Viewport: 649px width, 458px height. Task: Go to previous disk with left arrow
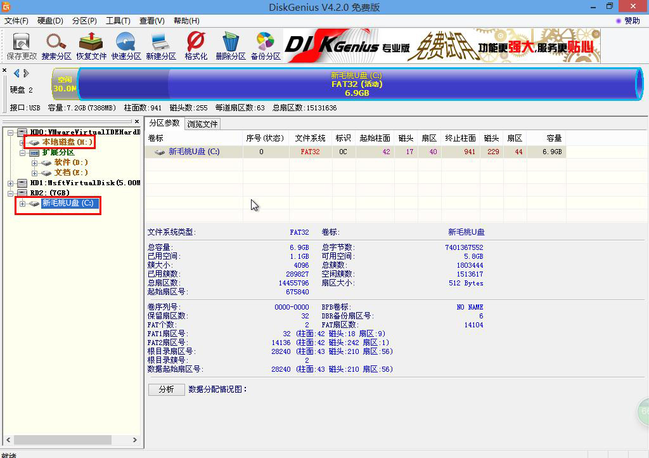16,74
